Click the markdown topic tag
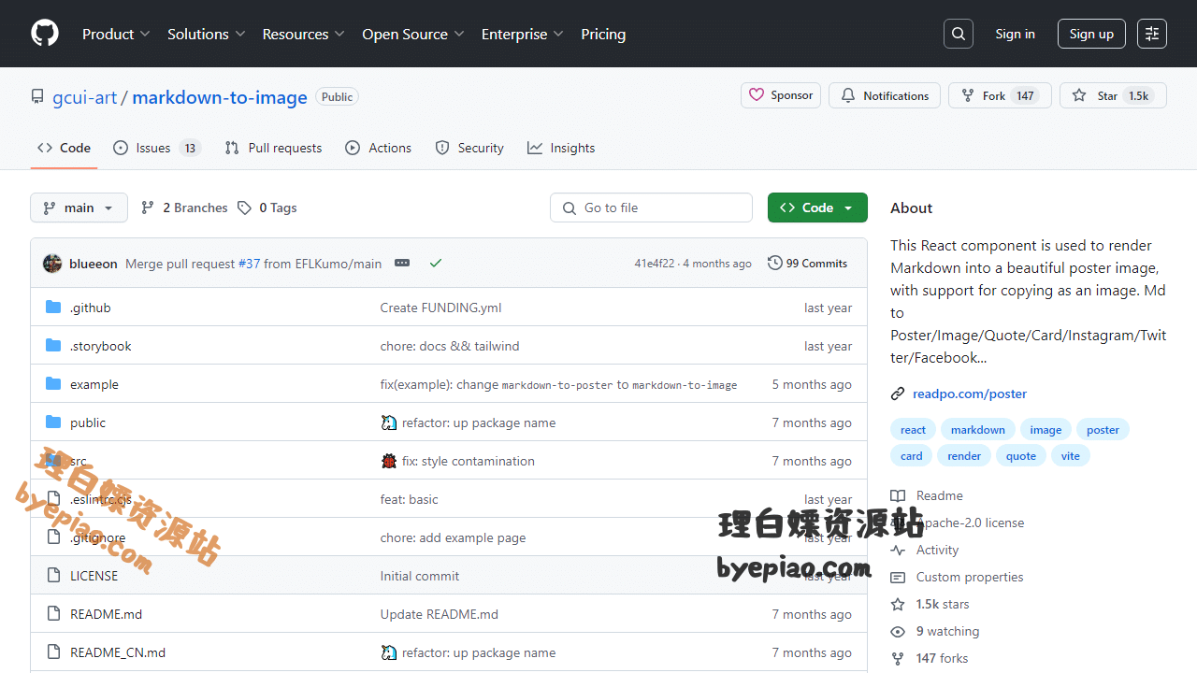Viewport: 1197px width, 673px height. 978,430
